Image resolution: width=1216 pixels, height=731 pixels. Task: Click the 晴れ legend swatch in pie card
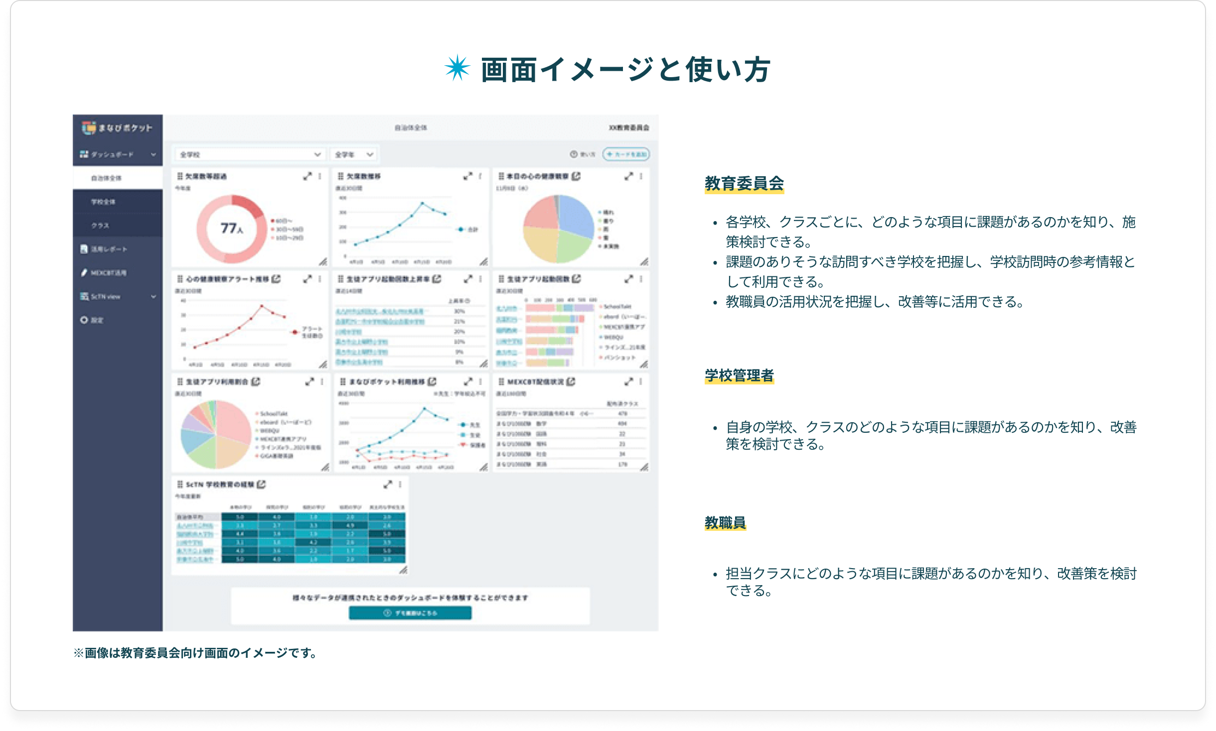[601, 212]
